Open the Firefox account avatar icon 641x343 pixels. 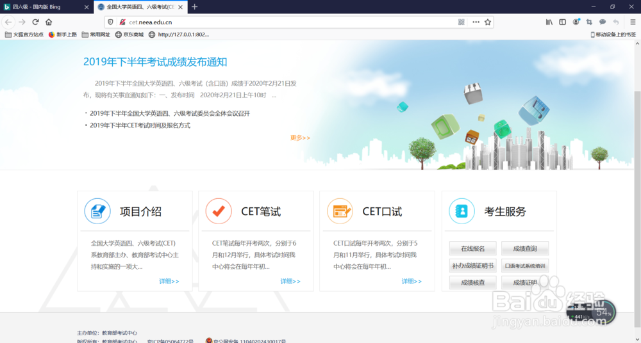tap(576, 22)
